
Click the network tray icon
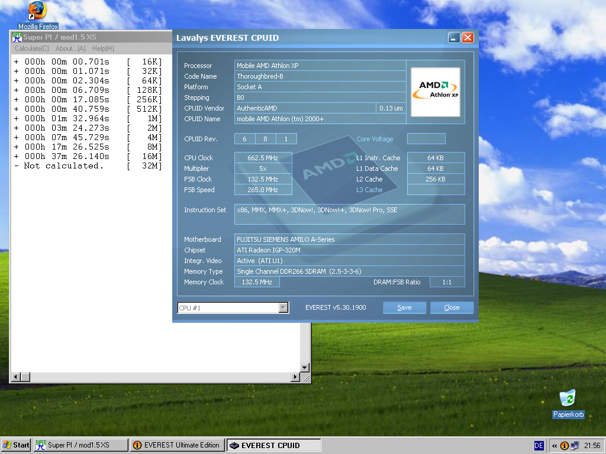pos(575,446)
